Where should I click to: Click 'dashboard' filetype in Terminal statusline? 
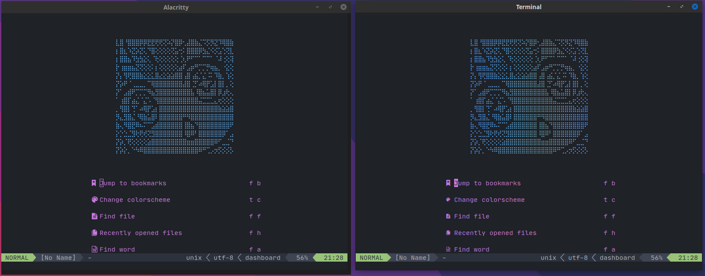pyautogui.click(x=617, y=258)
